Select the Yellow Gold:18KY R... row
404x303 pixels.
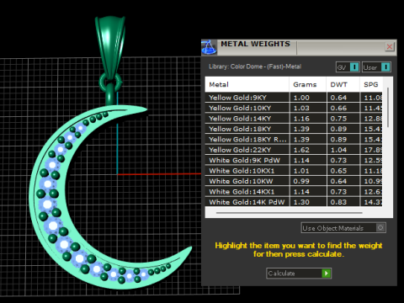pyautogui.click(x=294, y=140)
